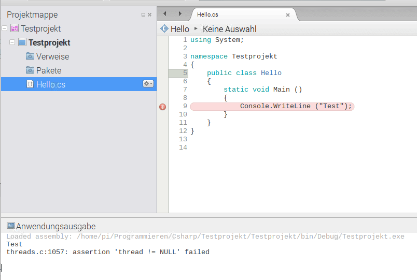The height and width of the screenshot is (280, 417).
Task: Select the Verweise folder icon
Action: [x=30, y=56]
